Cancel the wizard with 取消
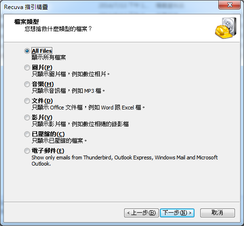The height and width of the screenshot is (226, 244). pos(217,213)
